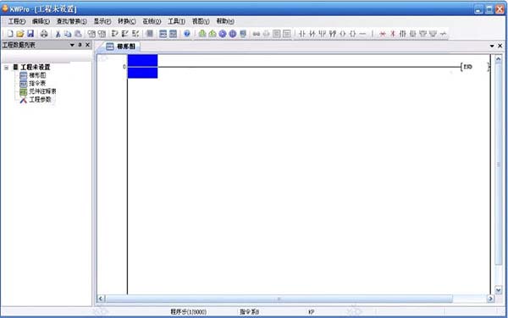Screen dimensions: 508x318
Task: Insert a horizontal line
Action: click(362, 34)
